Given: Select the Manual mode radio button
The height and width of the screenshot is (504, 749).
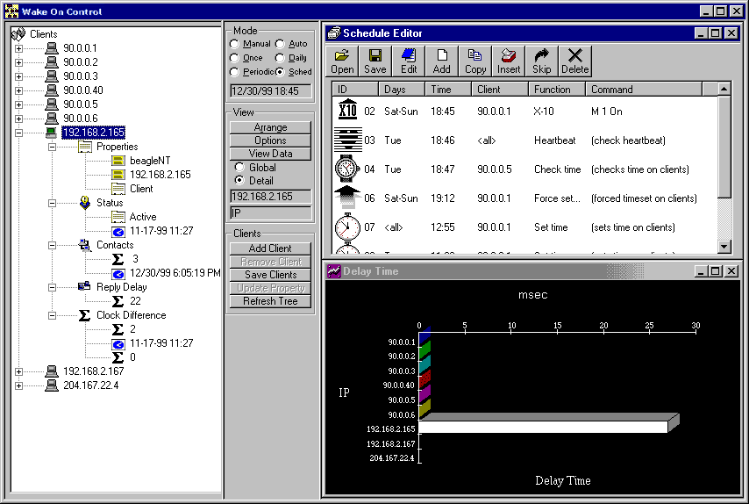Looking at the screenshot, I should 234,44.
